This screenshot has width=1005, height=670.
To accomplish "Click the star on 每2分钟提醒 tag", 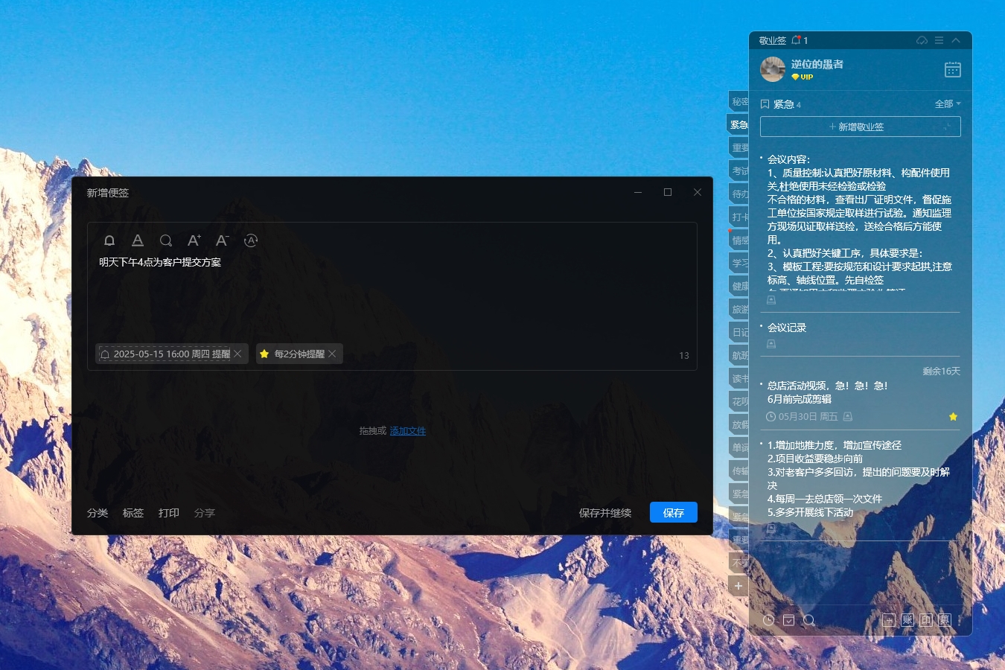I will pyautogui.click(x=264, y=354).
